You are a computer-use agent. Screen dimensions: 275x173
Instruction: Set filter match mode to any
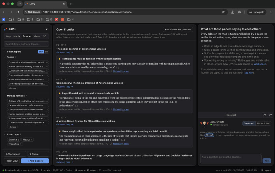[x=41, y=52]
